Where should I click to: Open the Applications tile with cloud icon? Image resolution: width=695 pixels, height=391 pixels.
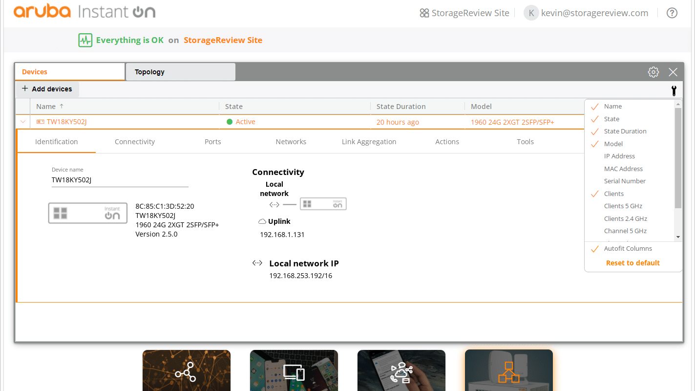click(x=401, y=370)
